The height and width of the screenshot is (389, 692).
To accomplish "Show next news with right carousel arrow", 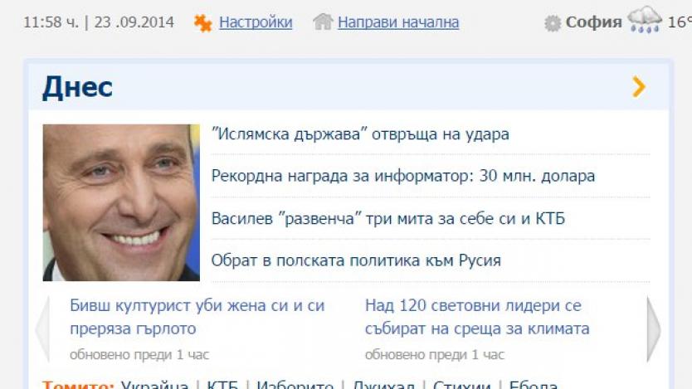I will pyautogui.click(x=654, y=329).
